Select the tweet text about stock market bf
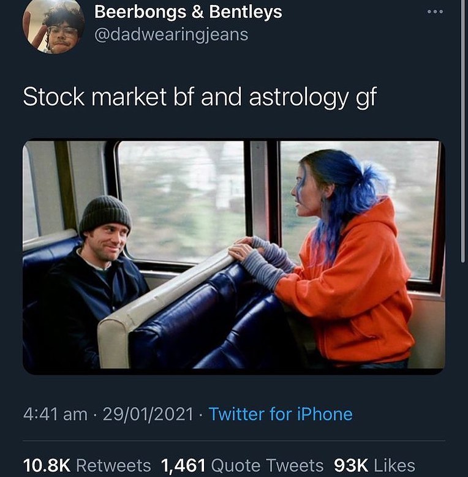This screenshot has width=468, height=477. point(200,97)
